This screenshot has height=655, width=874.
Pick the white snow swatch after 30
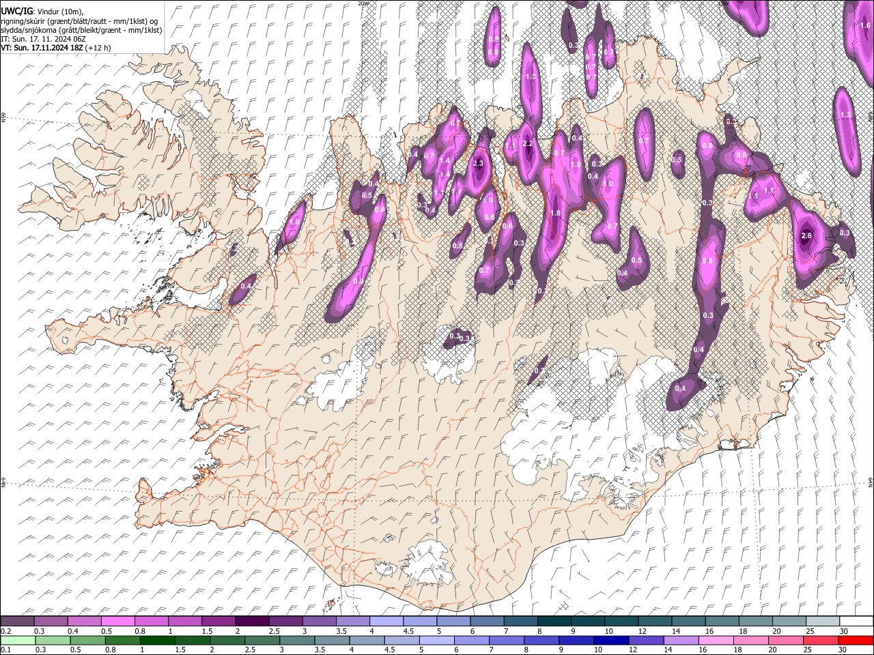(857, 621)
